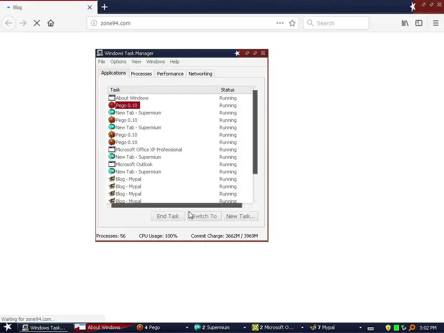Click the green square tray icon

pos(396,328)
